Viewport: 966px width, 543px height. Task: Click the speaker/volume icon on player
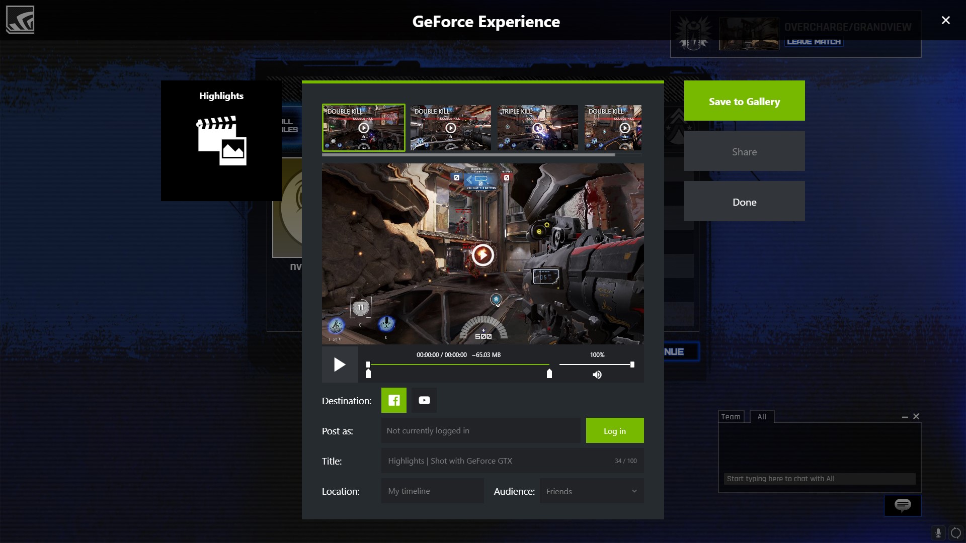(x=596, y=375)
